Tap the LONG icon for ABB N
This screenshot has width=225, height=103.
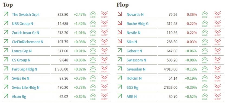[x=205, y=96]
